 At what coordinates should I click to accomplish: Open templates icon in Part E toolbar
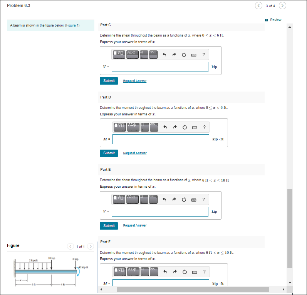click(119, 199)
